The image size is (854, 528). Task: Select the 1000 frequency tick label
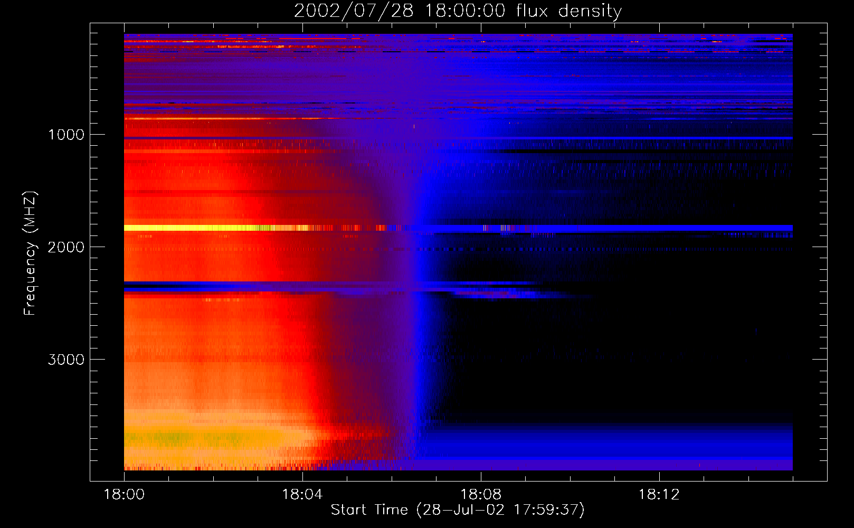tap(66, 135)
